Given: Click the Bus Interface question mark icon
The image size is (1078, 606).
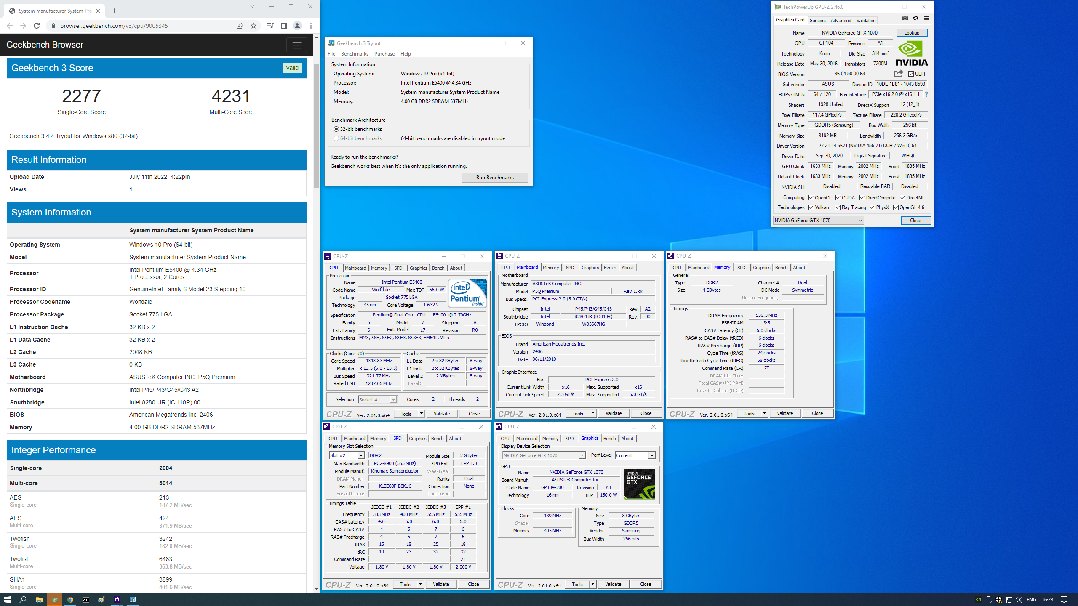Looking at the screenshot, I should point(926,94).
